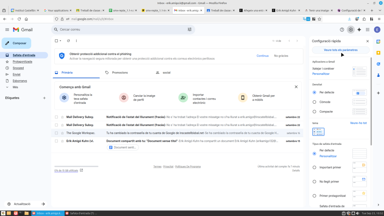Tick the checkbox for The Google Workspace email
This screenshot has height=216, width=384.
click(57, 133)
